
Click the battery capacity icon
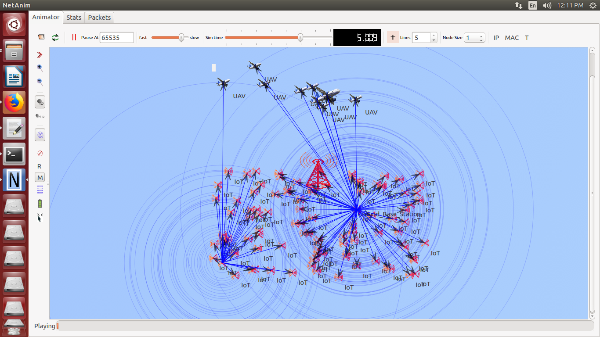point(40,204)
